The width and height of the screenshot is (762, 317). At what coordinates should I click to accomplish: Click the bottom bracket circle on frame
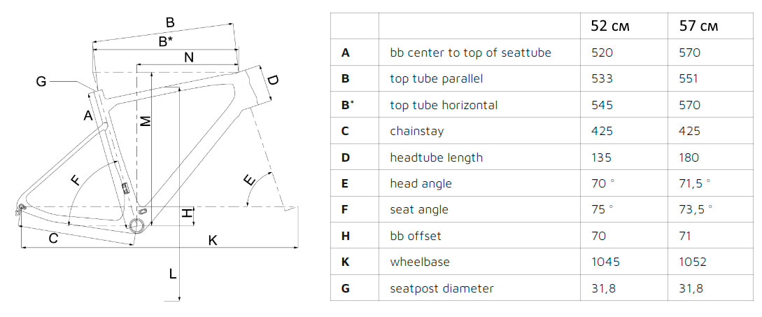click(x=136, y=227)
